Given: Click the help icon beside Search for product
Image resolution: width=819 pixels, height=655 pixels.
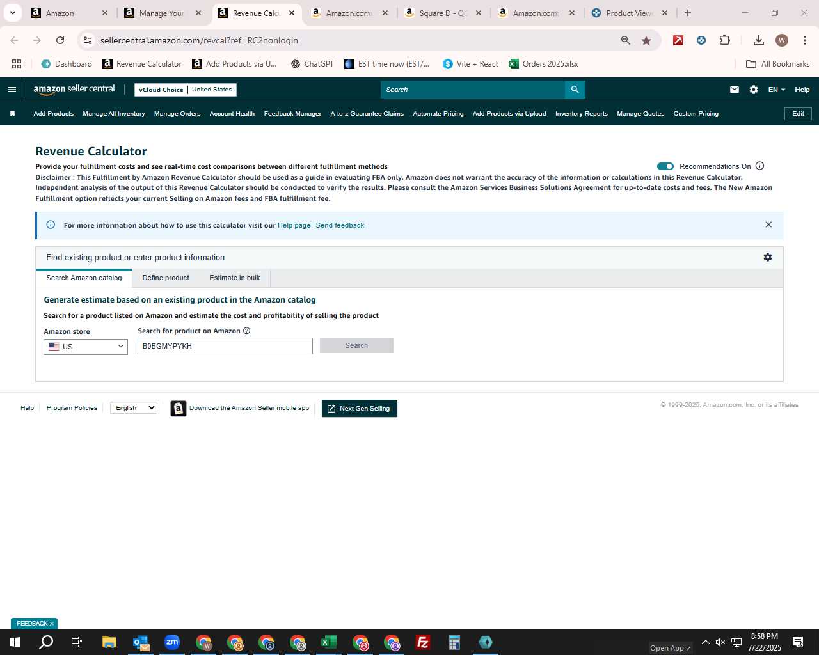Looking at the screenshot, I should click(246, 331).
